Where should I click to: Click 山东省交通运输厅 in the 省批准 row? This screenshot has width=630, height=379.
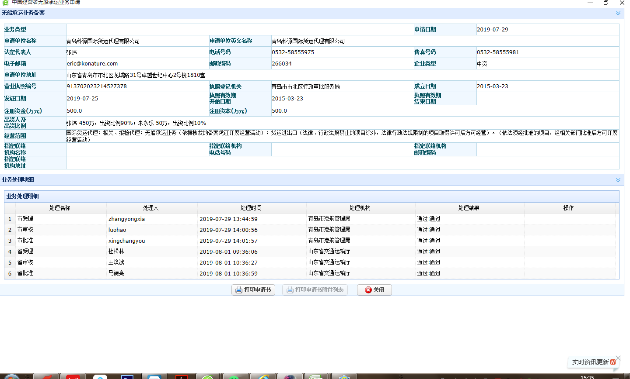click(x=329, y=273)
